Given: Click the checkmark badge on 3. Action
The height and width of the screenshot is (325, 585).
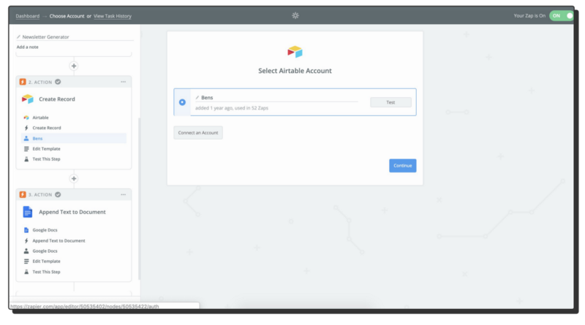Looking at the screenshot, I should [x=58, y=194].
